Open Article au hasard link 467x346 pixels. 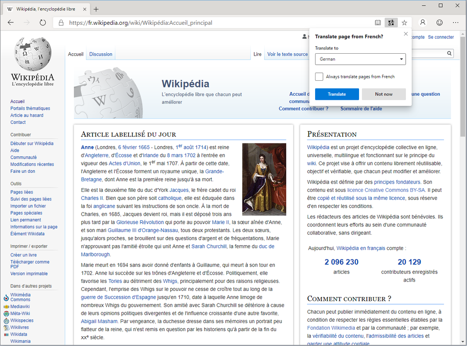27,115
